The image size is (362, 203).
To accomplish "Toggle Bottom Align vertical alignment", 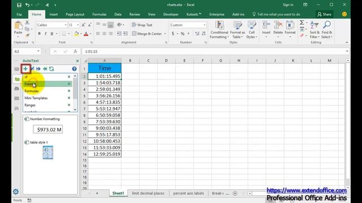I will (x=111, y=25).
